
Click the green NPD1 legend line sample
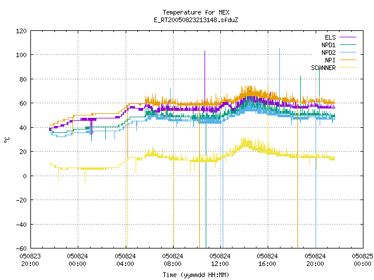pyautogui.click(x=348, y=45)
